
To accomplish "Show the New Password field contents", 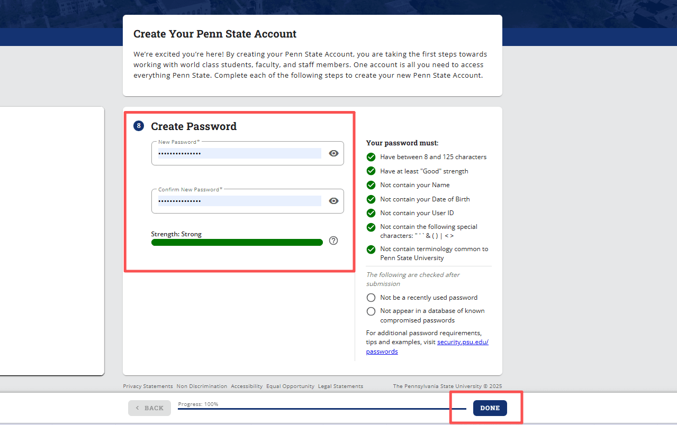I will (333, 153).
